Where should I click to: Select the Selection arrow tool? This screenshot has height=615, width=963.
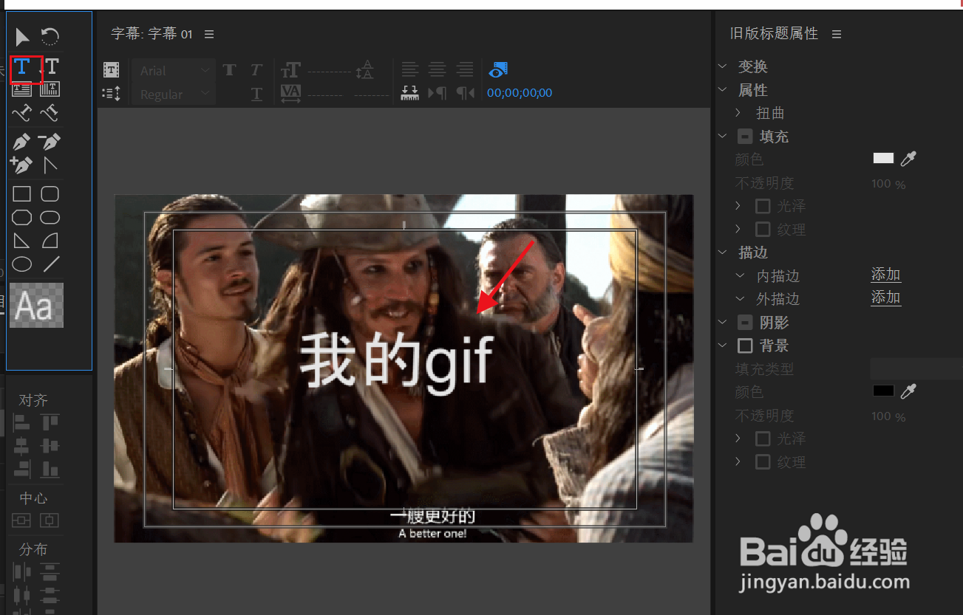(x=23, y=36)
